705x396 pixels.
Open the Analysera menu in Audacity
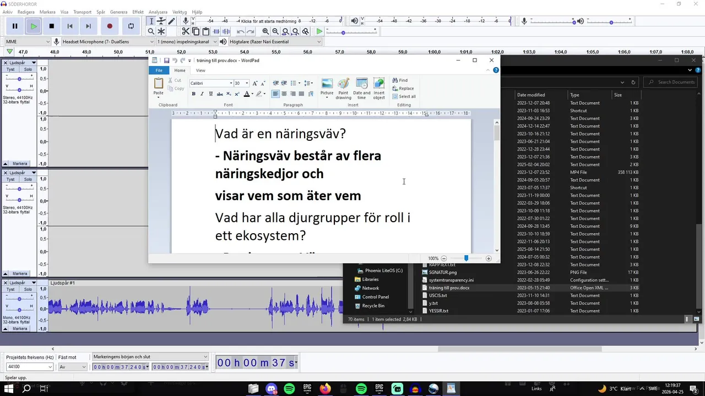click(158, 12)
